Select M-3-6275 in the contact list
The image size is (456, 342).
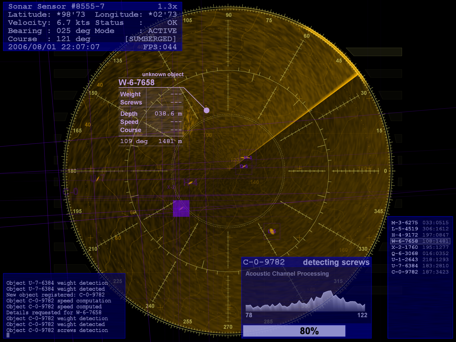pyautogui.click(x=420, y=223)
